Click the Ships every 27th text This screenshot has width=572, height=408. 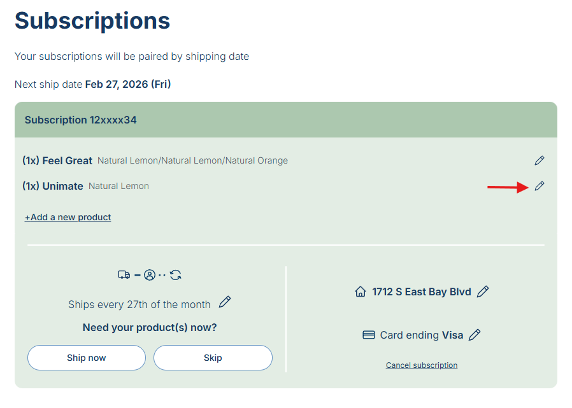tap(139, 304)
